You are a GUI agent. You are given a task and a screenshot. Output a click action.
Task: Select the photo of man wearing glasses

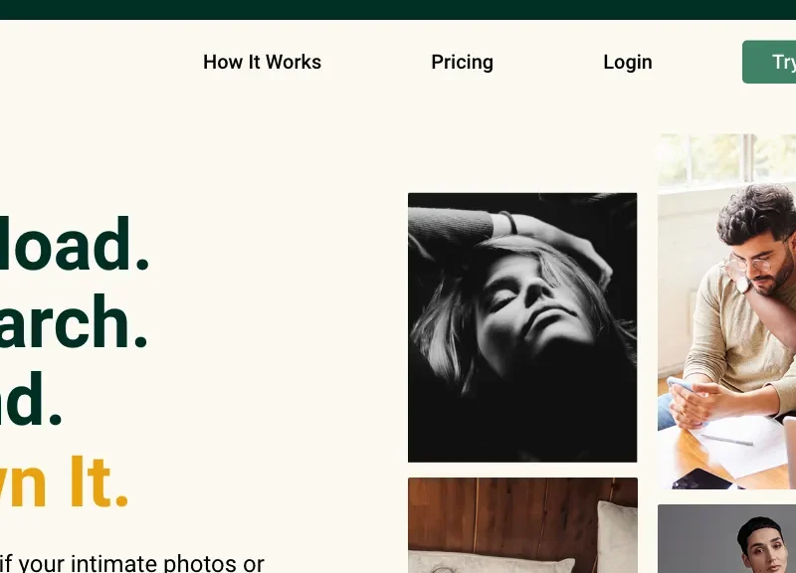pyautogui.click(x=726, y=311)
